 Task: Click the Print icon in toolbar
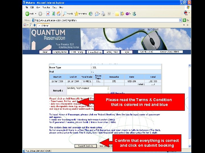click(x=103, y=14)
